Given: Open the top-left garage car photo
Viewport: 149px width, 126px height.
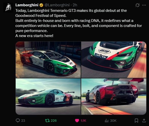Looking at the screenshot, I should click(48, 60).
